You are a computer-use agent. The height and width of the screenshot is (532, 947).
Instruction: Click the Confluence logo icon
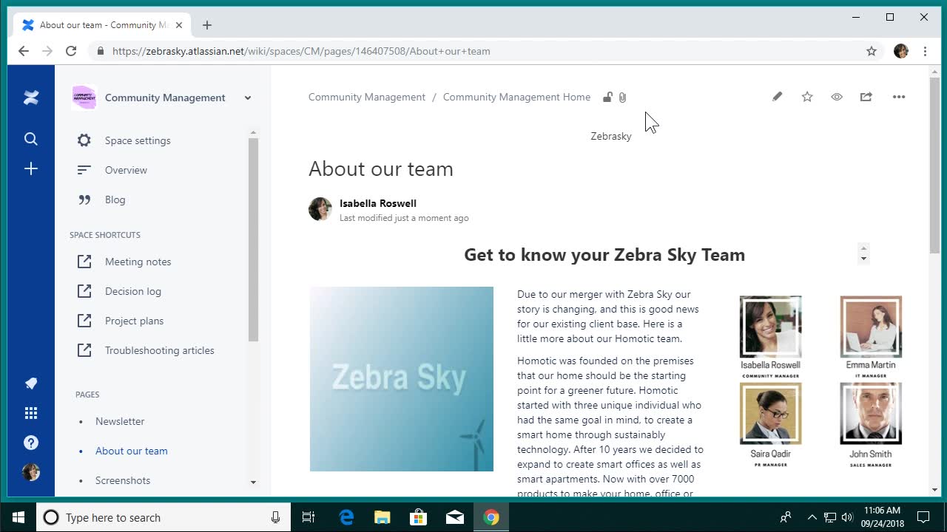coord(31,98)
